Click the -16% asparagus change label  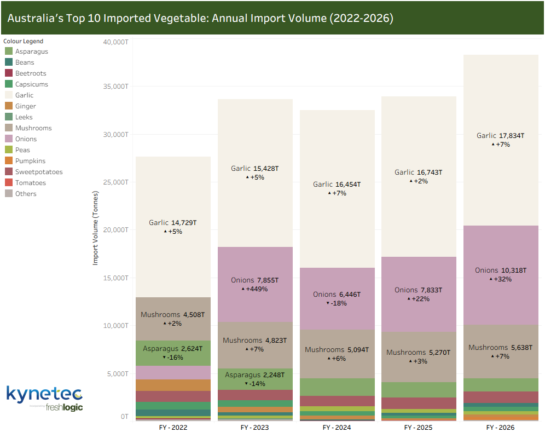click(x=173, y=358)
